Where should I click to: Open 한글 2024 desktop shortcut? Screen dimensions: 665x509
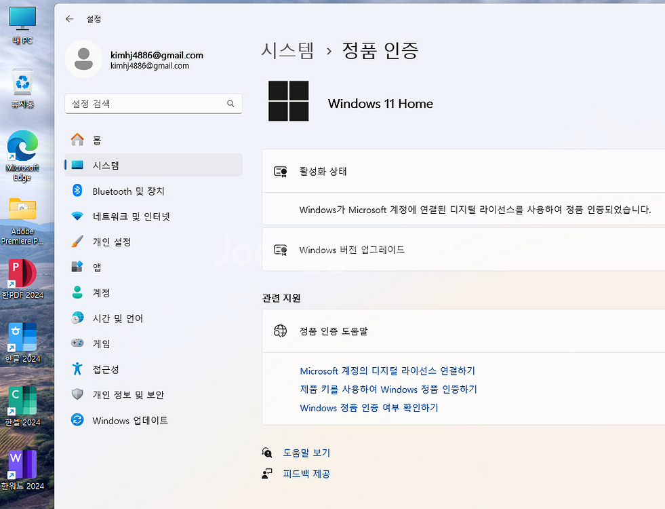click(x=22, y=343)
